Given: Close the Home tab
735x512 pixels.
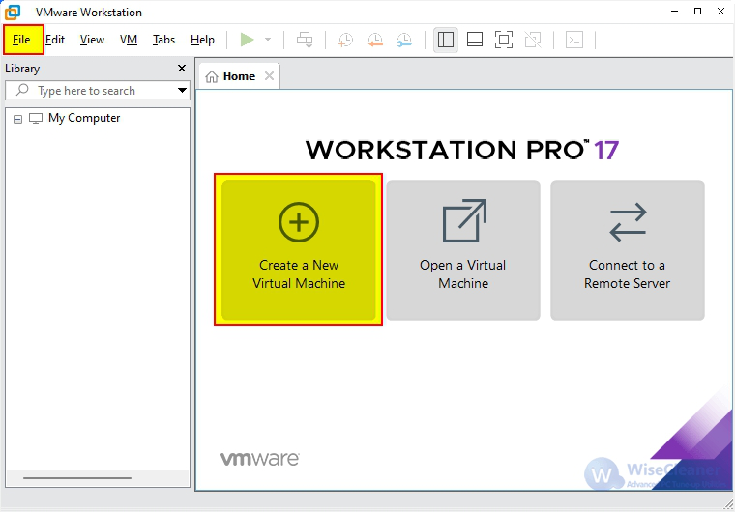Looking at the screenshot, I should click(269, 76).
